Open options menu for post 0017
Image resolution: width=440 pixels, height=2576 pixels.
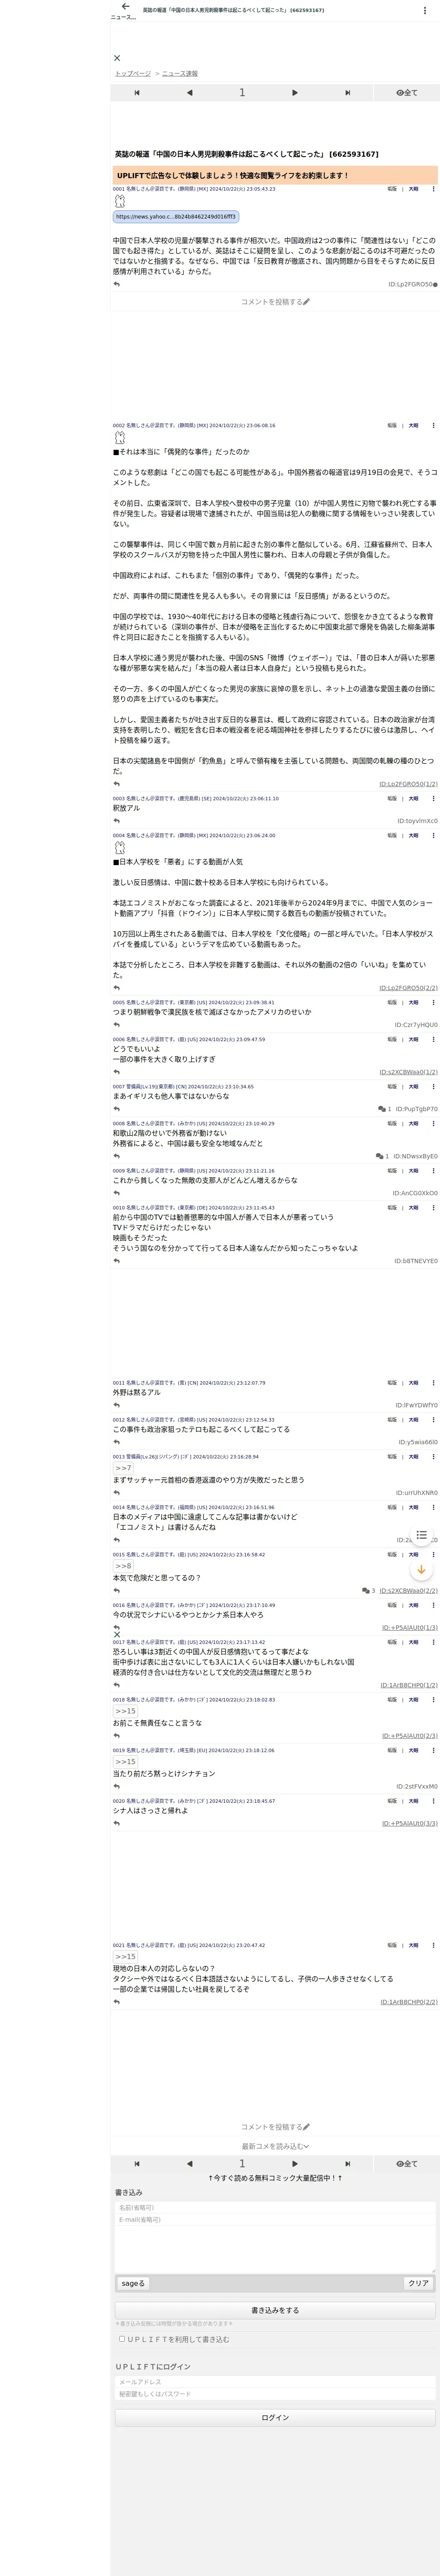tap(433, 1642)
